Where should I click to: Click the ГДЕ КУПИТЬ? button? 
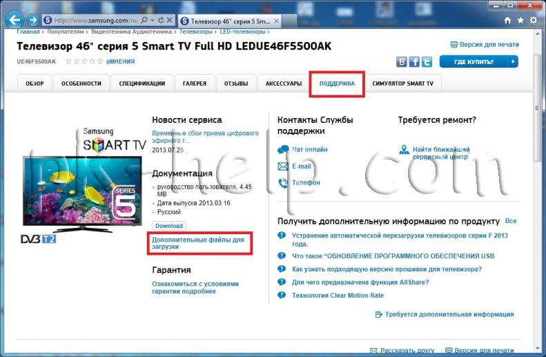point(478,61)
